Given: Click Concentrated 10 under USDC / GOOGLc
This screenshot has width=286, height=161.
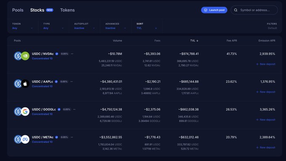Looking at the screenshot, I should pos(42,114).
